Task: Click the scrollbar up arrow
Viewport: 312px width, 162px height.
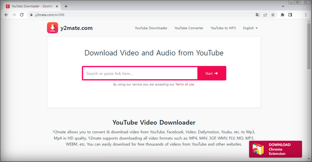Action: 309,21
